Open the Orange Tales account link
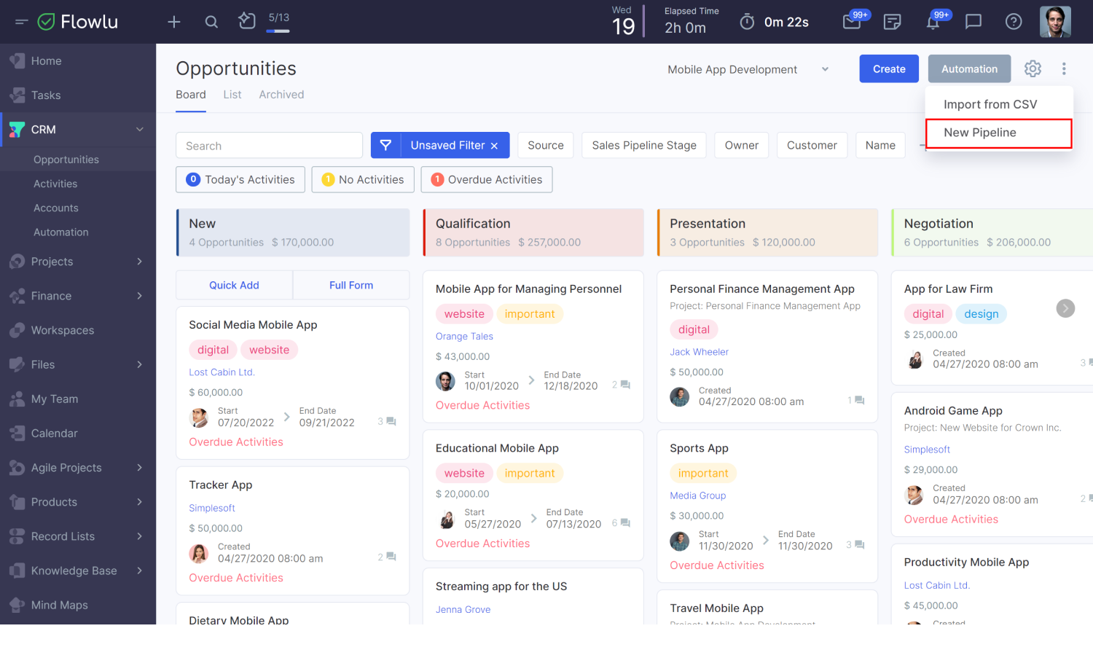Image resolution: width=1093 pixels, height=666 pixels. point(464,336)
